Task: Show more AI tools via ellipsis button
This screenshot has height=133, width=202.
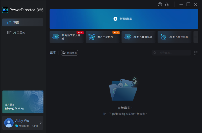Action: 196,37
